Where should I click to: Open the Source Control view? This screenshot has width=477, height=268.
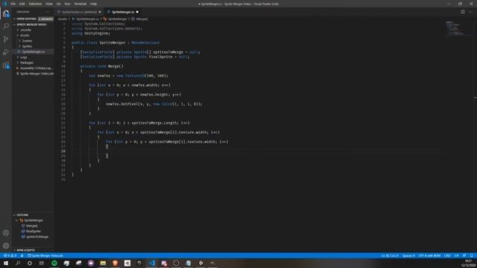tap(6, 39)
